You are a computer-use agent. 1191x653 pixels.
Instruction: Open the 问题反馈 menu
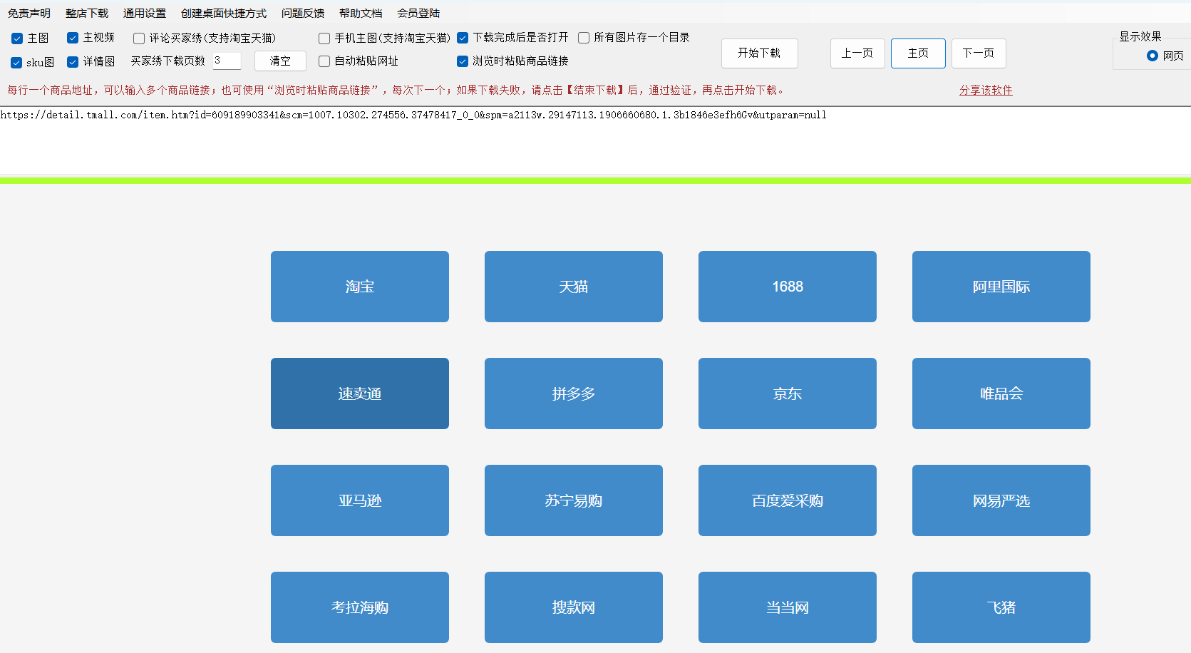pos(303,14)
